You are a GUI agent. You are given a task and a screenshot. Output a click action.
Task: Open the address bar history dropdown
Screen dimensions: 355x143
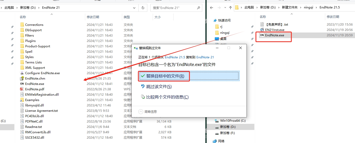(135, 8)
